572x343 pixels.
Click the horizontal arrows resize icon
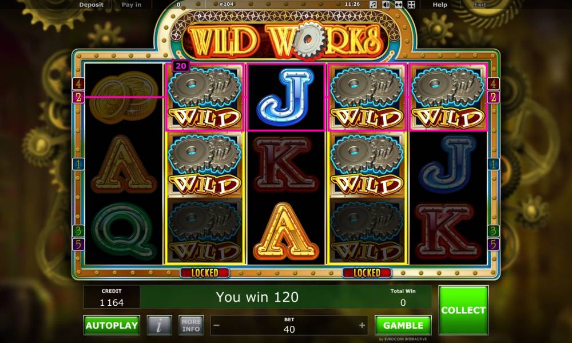(398, 5)
